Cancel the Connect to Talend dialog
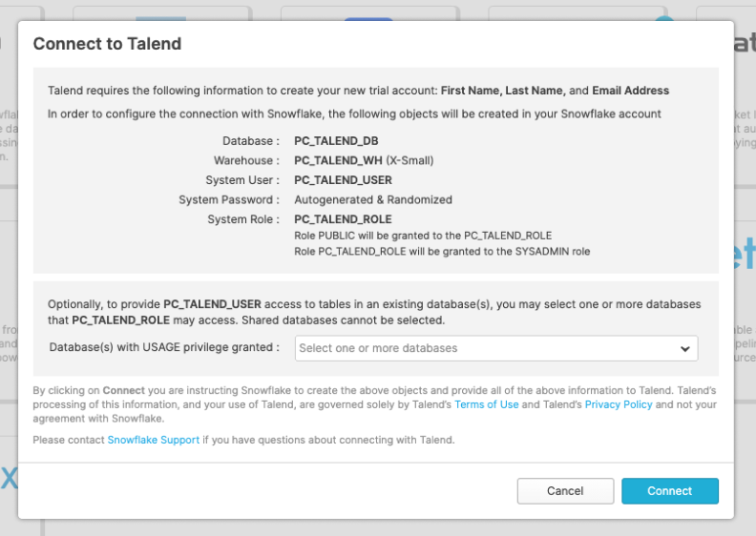 point(565,491)
